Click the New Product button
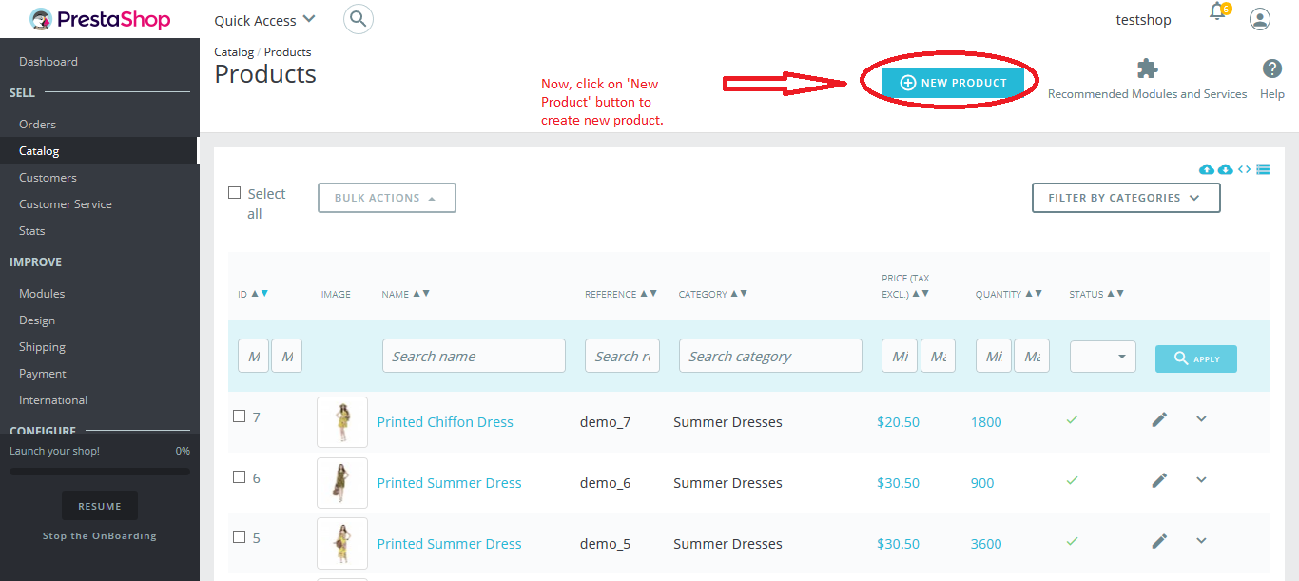 pos(953,83)
